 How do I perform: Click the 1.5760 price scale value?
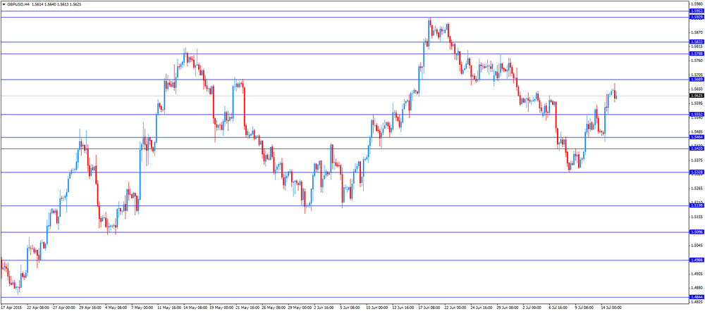pyautogui.click(x=697, y=61)
